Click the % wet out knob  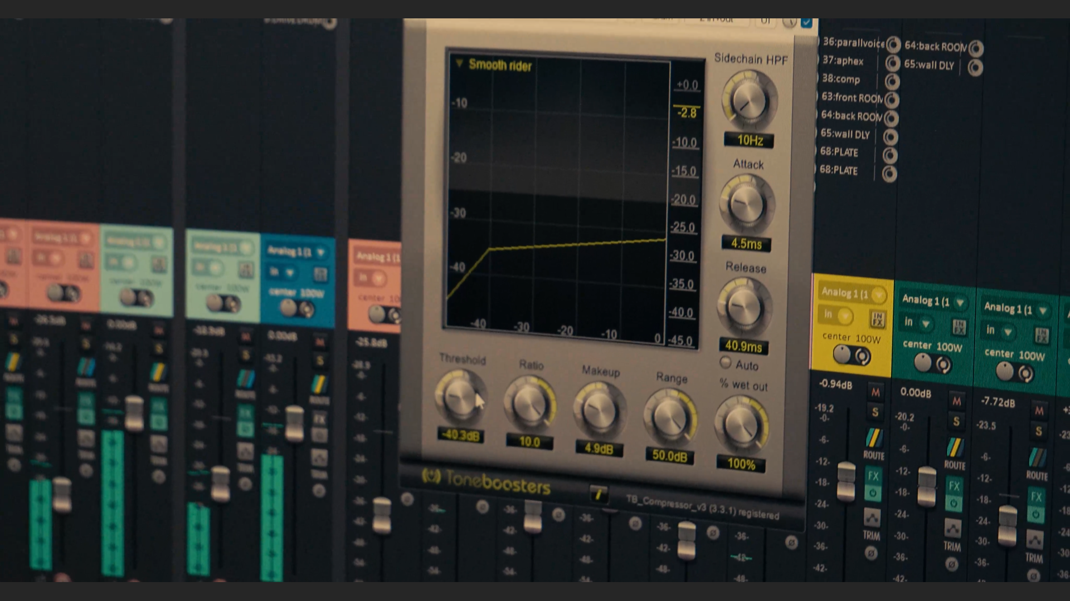click(x=741, y=425)
